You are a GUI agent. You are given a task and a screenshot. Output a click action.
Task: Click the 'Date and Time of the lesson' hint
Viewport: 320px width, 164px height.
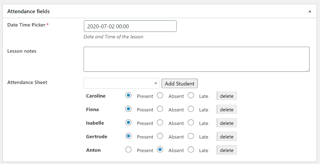click(114, 37)
